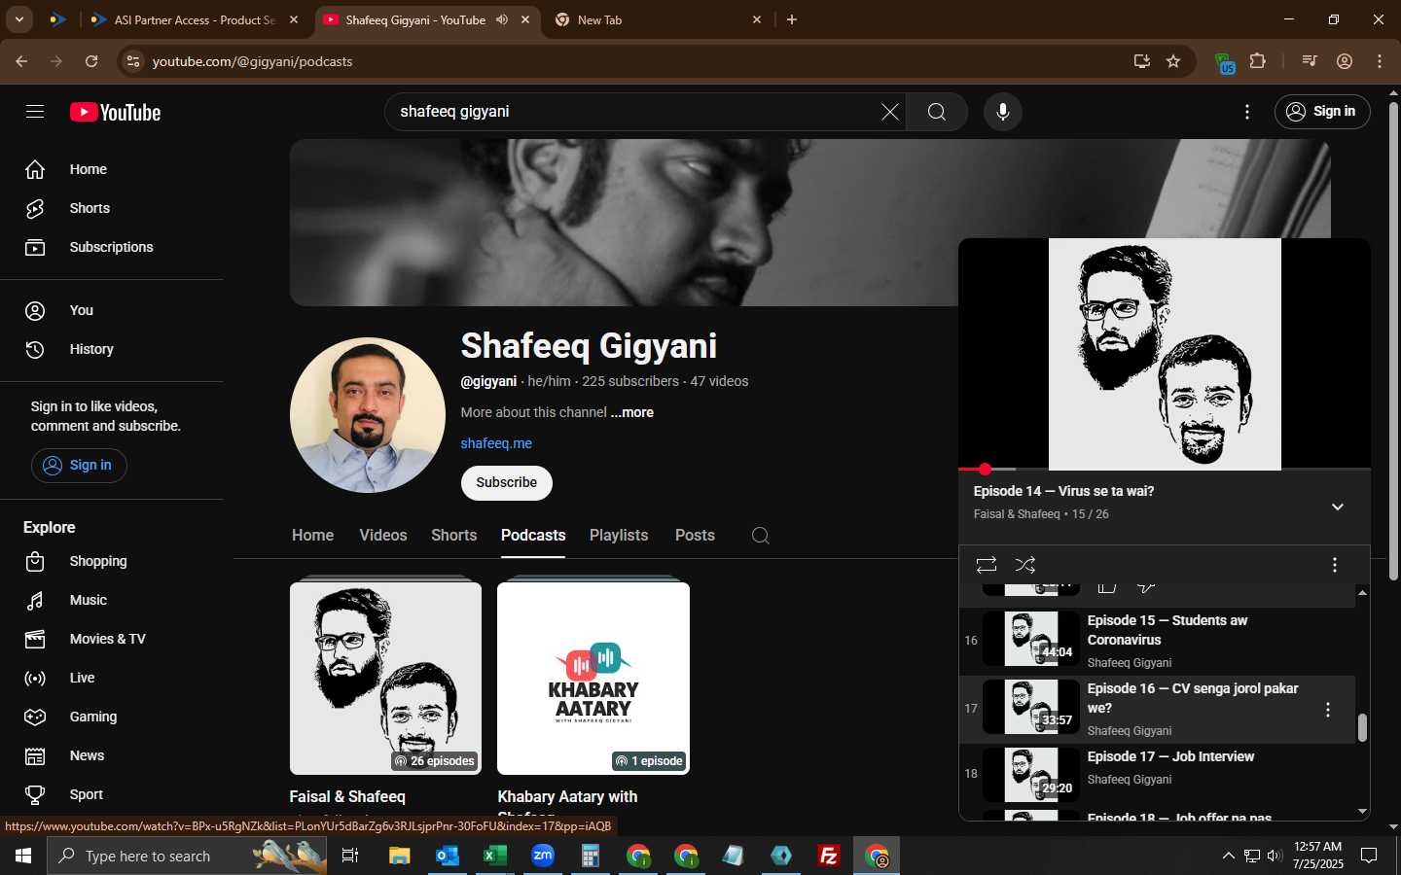This screenshot has width=1401, height=875.
Task: Mute the Shafeeq Gigyani tab audio
Action: (x=502, y=19)
